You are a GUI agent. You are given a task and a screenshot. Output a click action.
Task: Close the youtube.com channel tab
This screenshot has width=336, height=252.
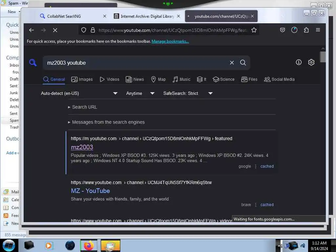(x=252, y=16)
